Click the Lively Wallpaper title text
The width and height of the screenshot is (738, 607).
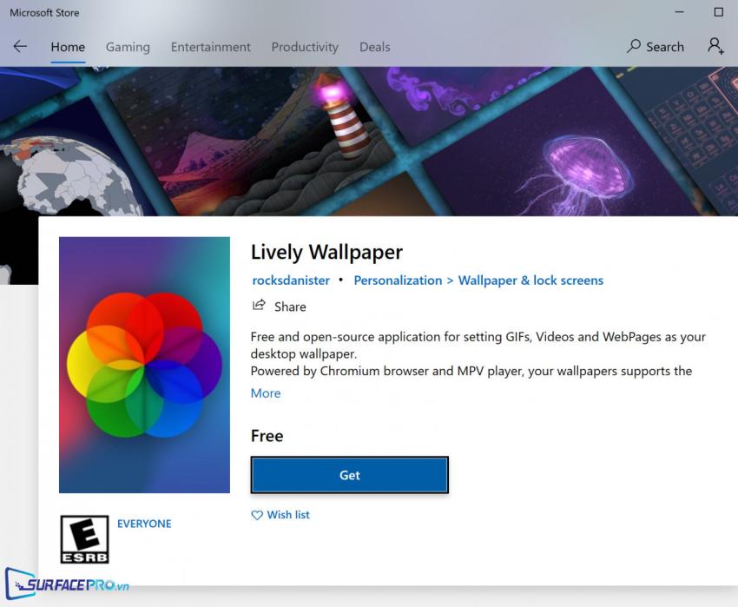[x=326, y=253]
